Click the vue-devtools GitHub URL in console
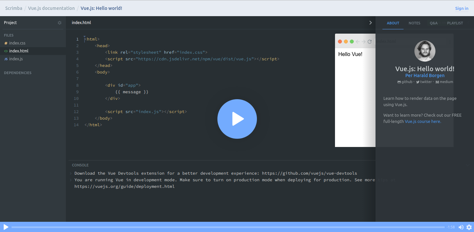 point(310,173)
